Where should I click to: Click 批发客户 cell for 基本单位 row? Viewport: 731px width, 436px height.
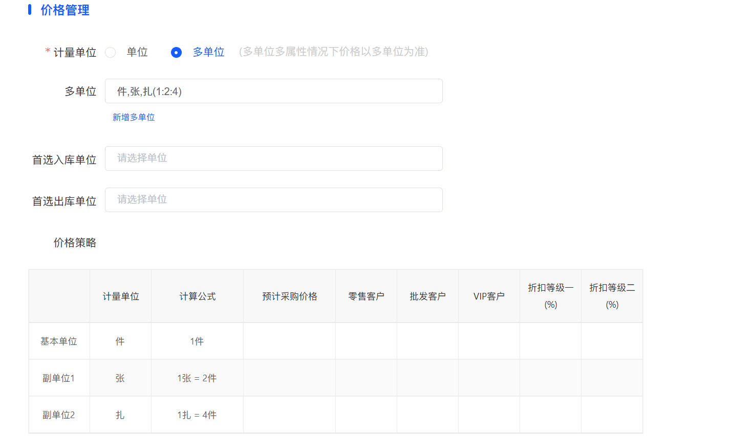[427, 341]
